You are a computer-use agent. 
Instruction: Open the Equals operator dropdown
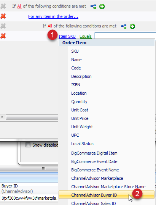(x=86, y=36)
